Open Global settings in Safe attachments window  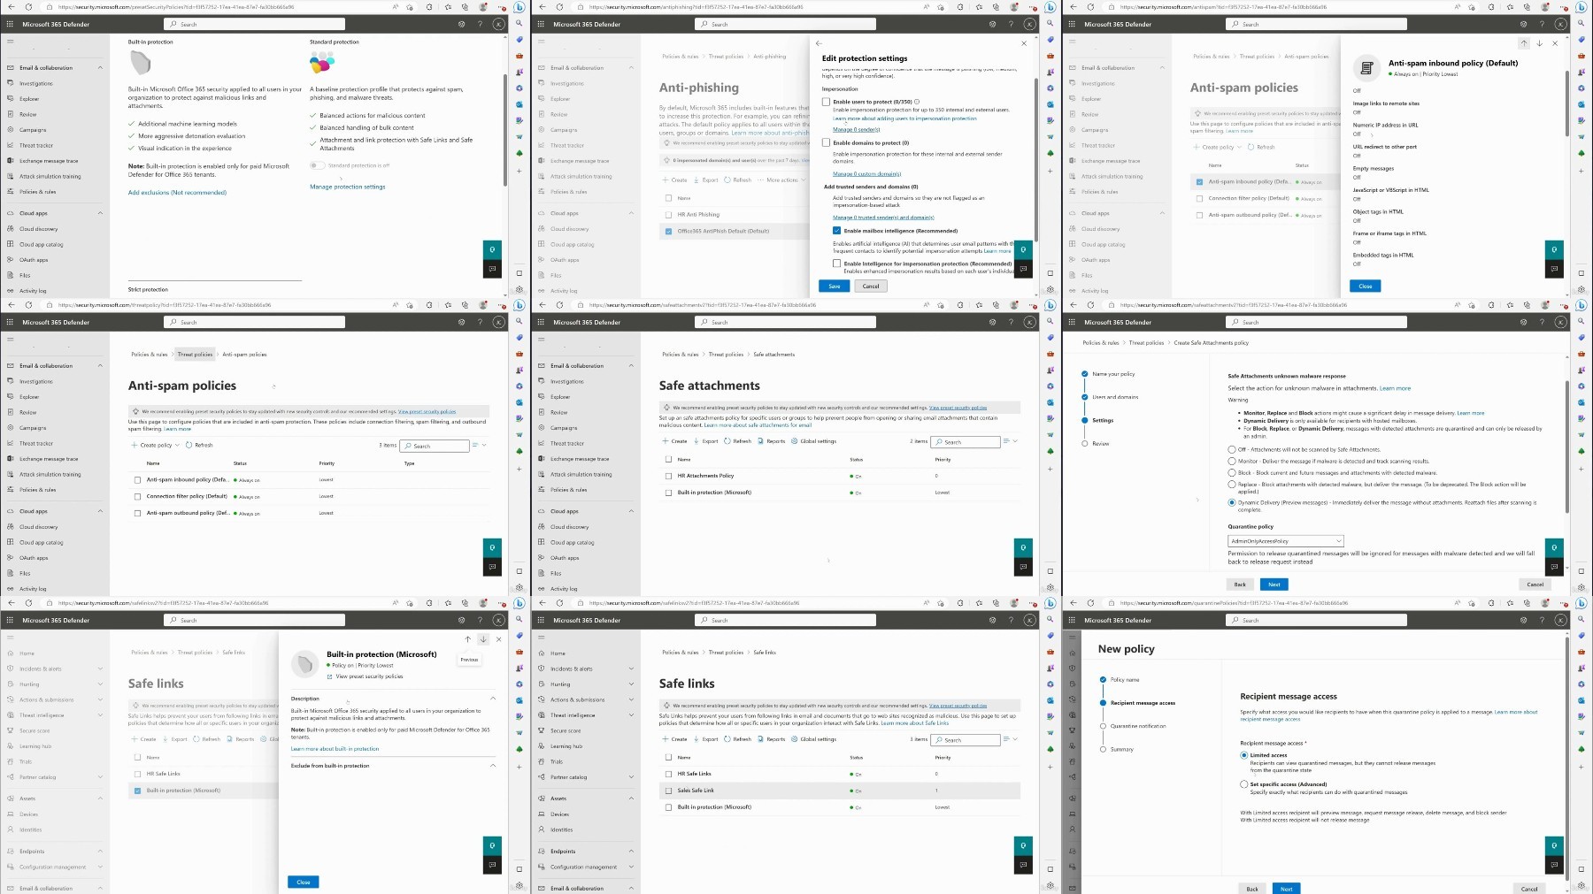click(813, 440)
